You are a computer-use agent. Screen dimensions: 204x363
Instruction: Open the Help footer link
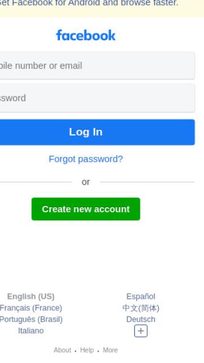click(87, 350)
